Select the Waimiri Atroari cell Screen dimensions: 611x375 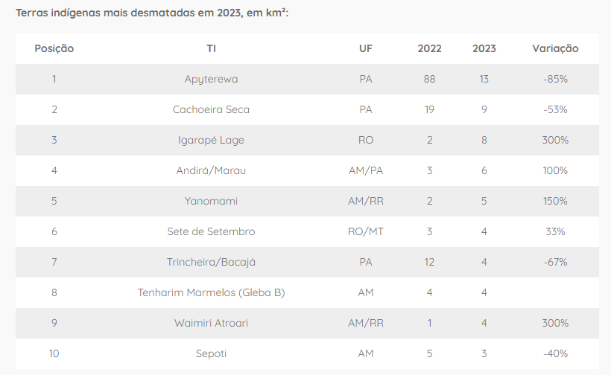pyautogui.click(x=211, y=323)
